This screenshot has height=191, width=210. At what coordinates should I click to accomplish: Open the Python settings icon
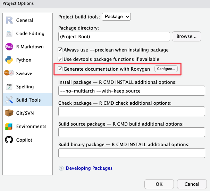[x=9, y=60]
